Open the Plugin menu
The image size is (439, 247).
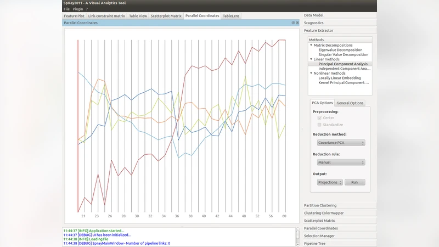click(x=77, y=9)
